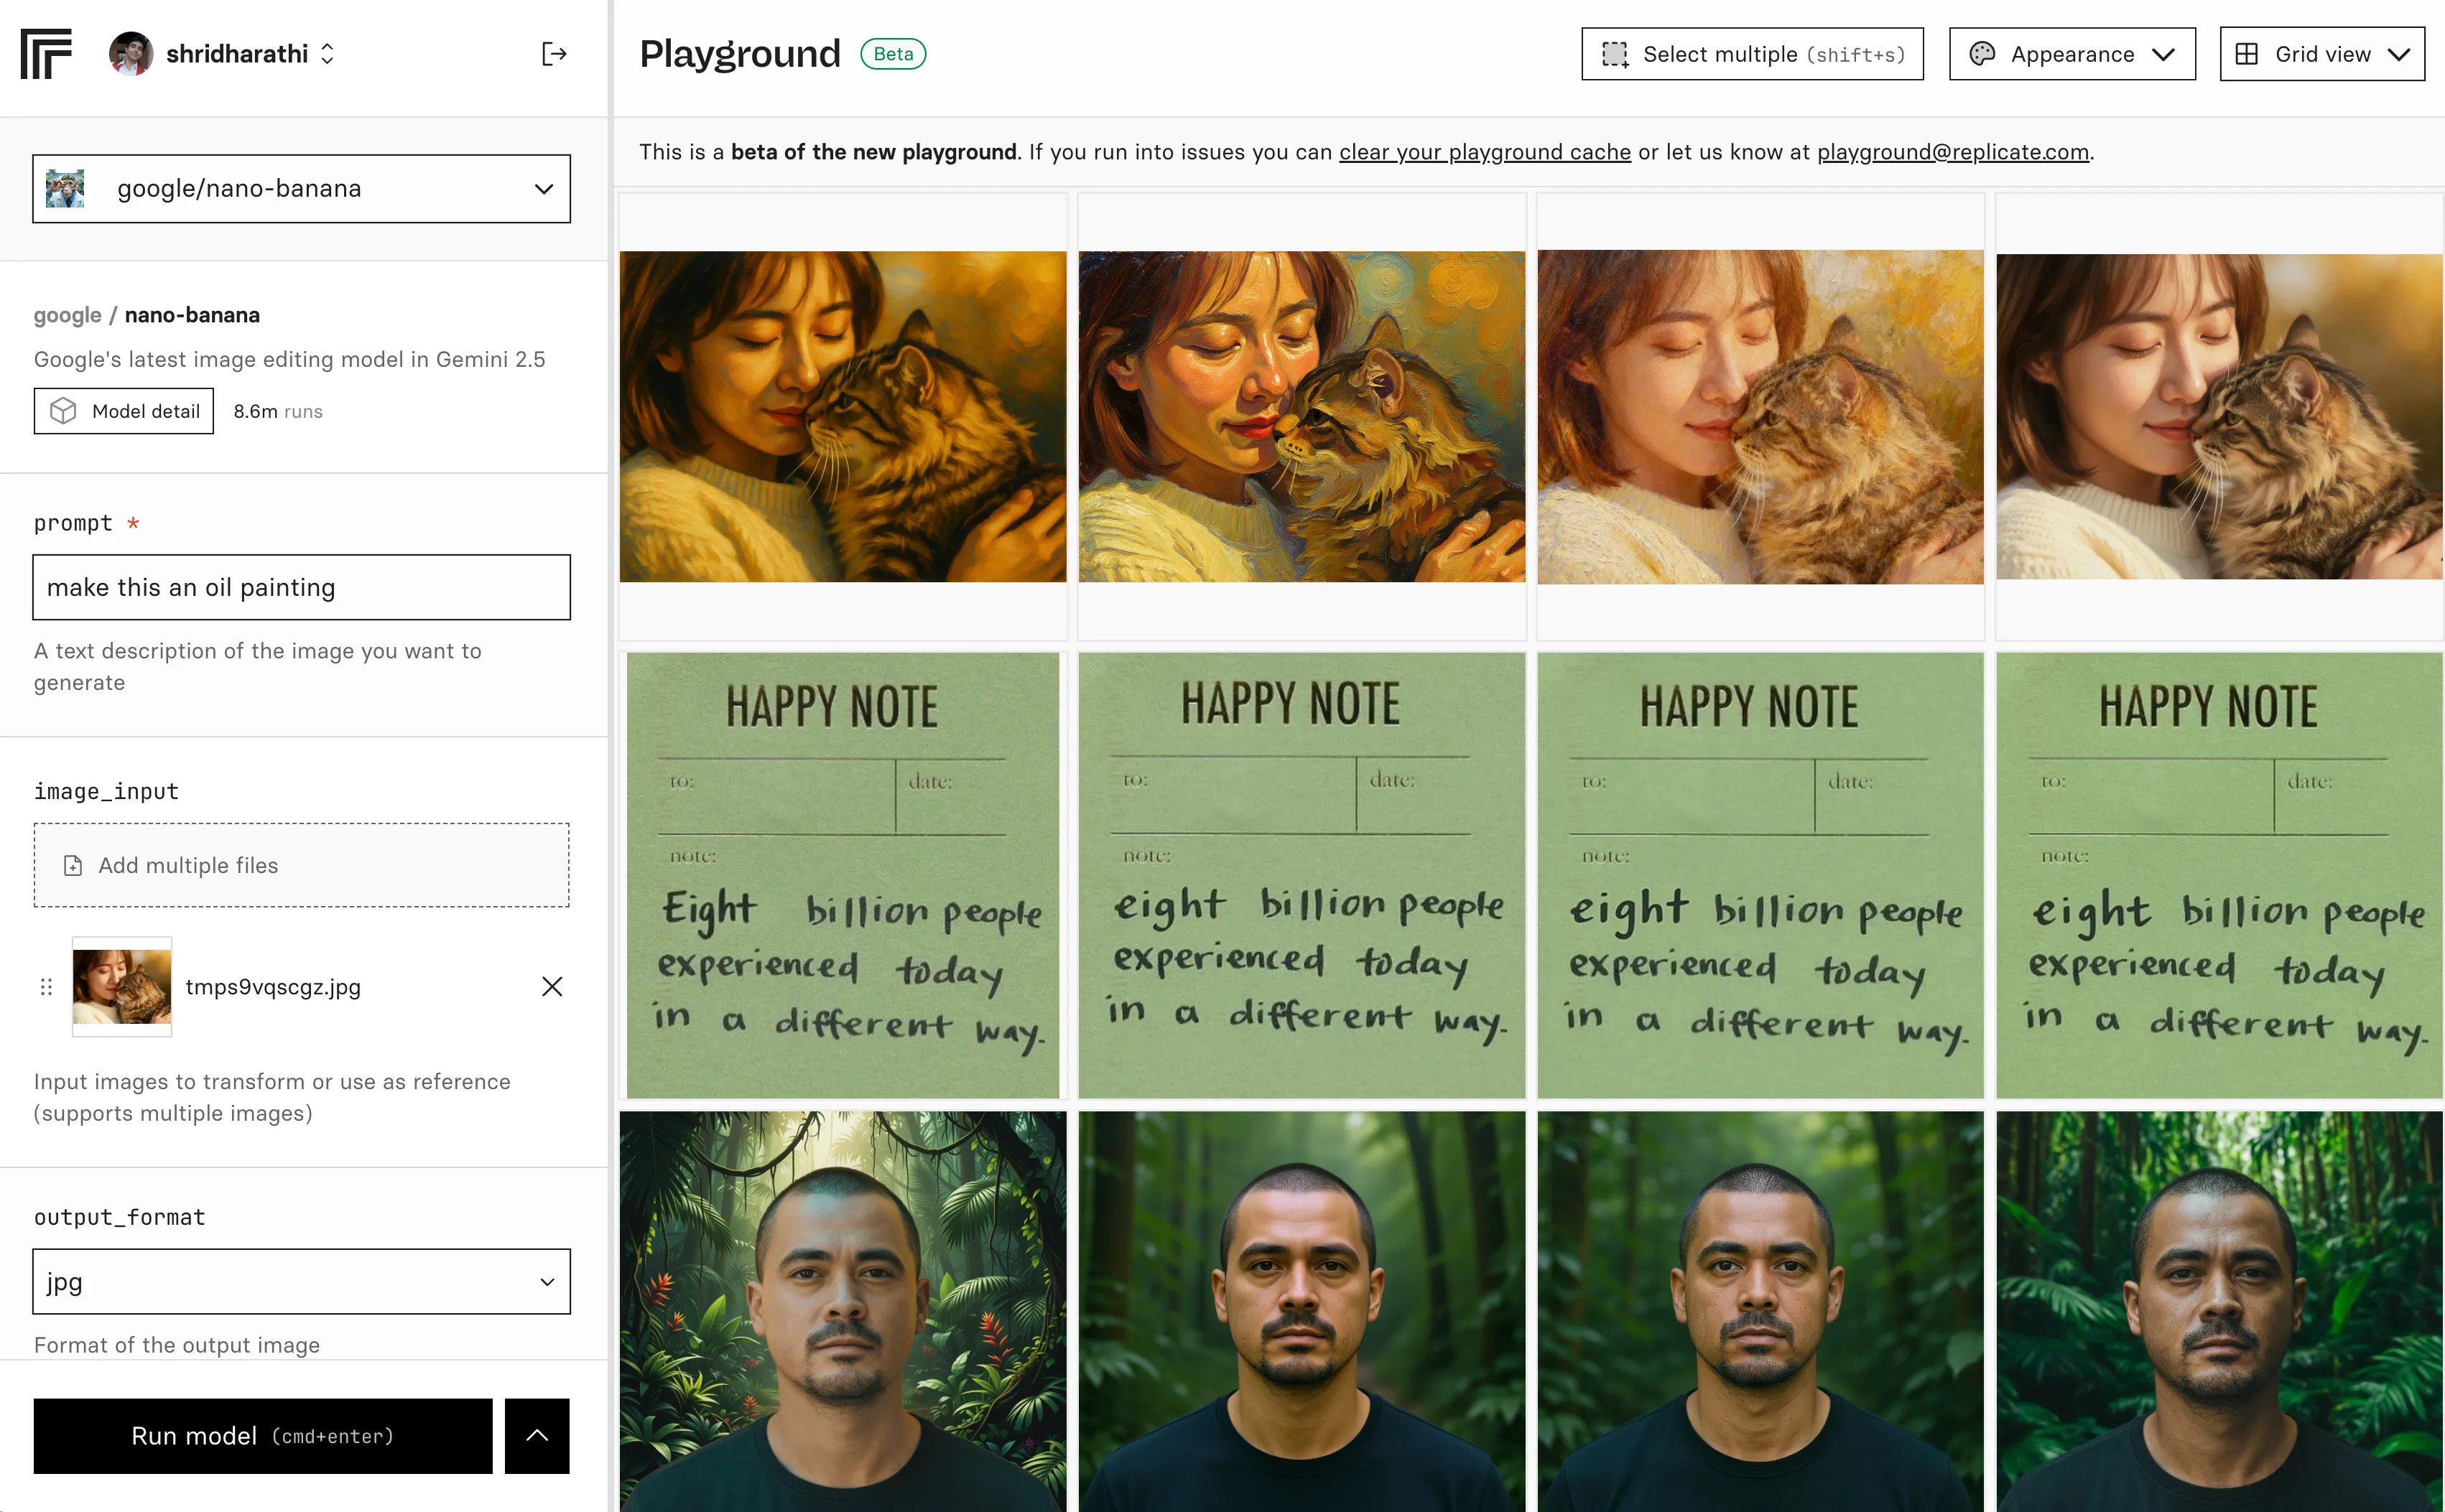Click the Replicate logo
Image resolution: width=2445 pixels, height=1512 pixels.
(45, 54)
